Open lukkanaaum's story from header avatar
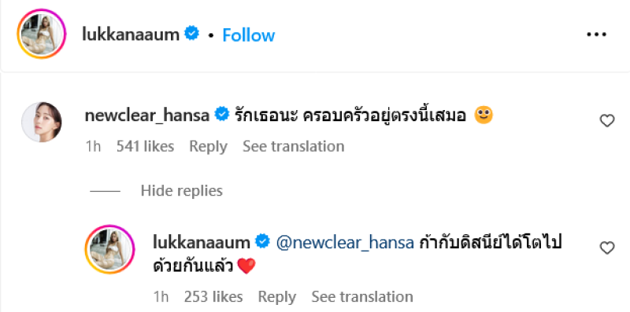 coord(42,34)
